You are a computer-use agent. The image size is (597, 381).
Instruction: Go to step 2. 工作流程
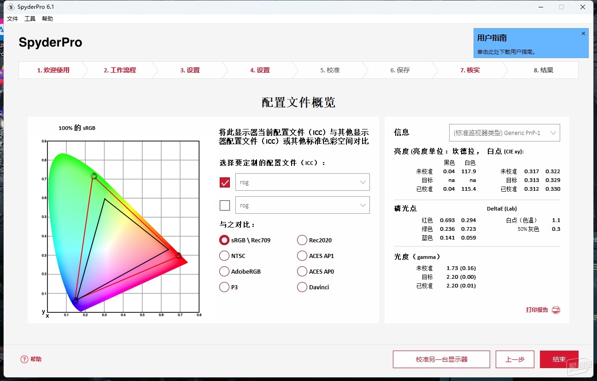120,70
